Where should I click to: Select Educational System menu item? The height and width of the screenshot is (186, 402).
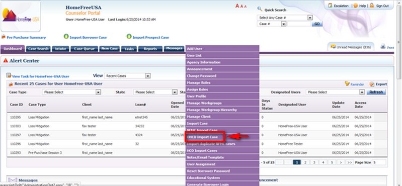(x=222, y=177)
